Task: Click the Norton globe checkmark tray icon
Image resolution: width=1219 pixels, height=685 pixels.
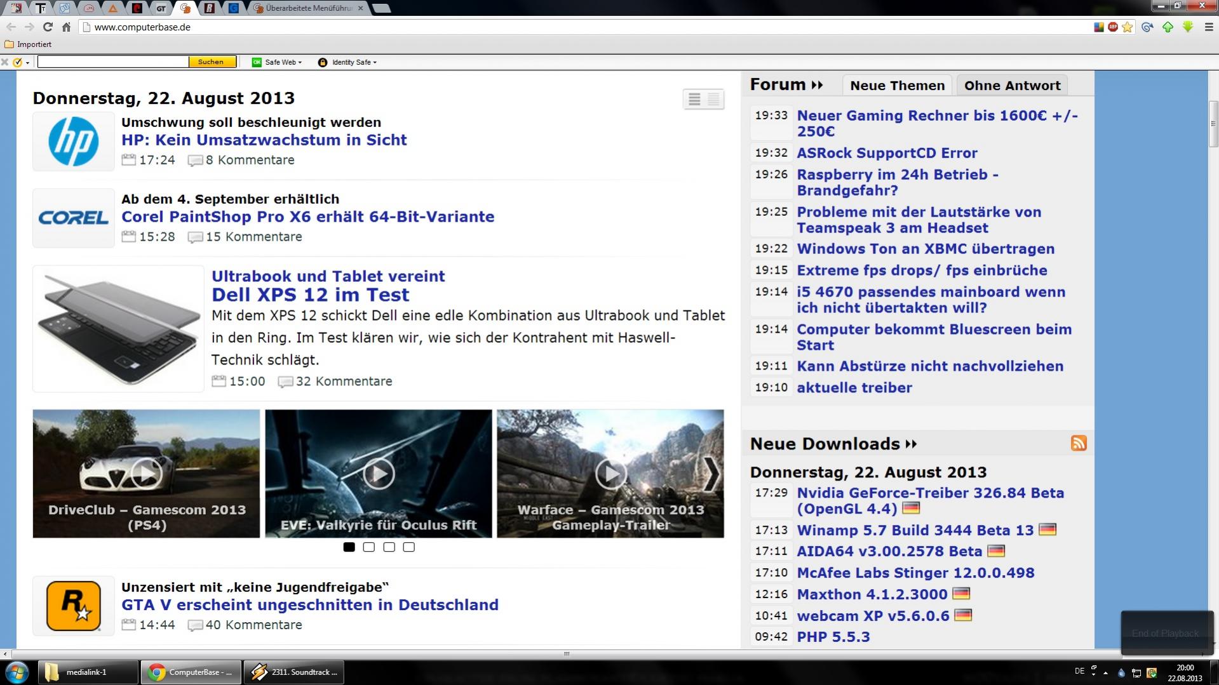Action: click(x=1151, y=672)
